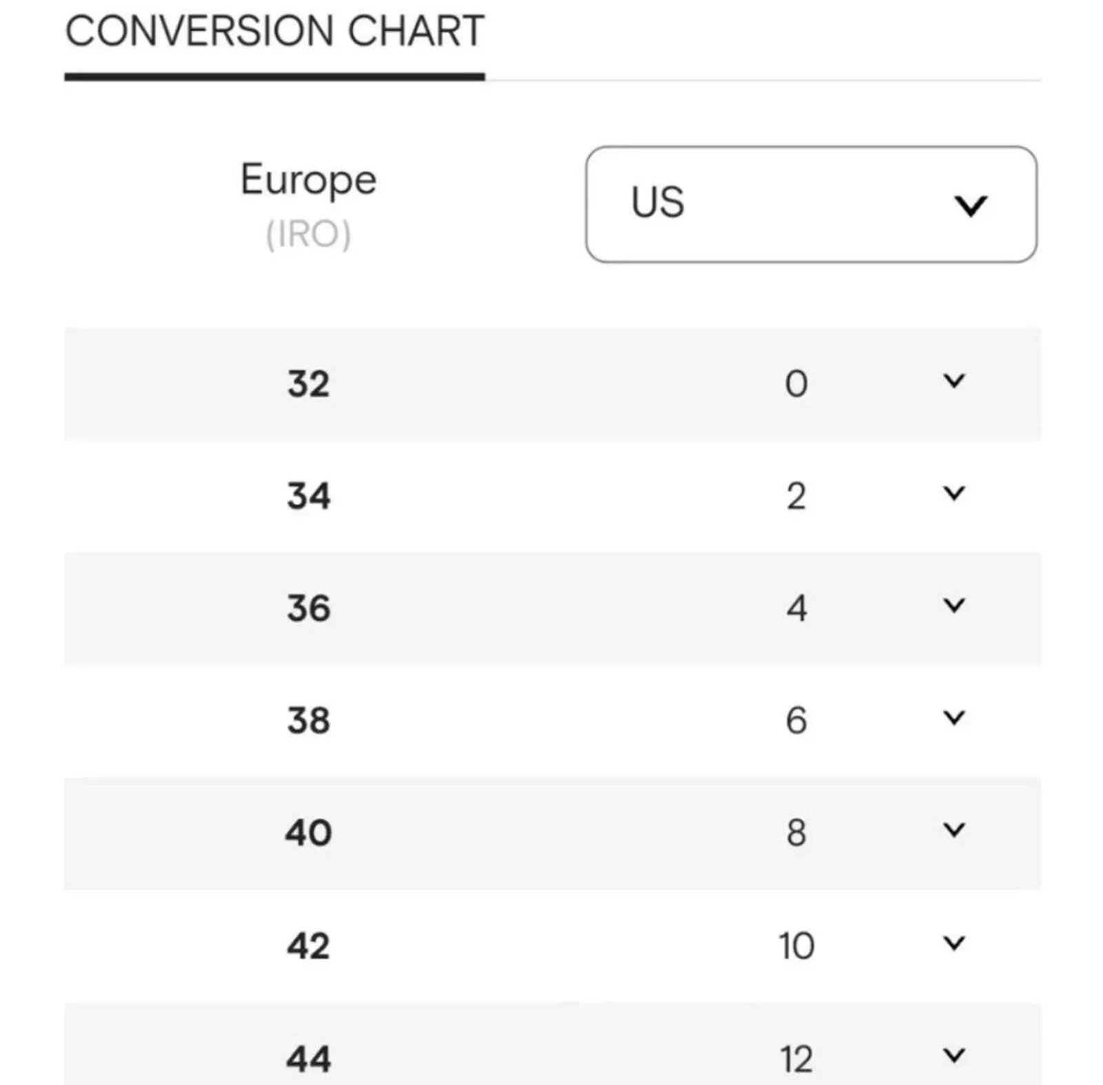Click the US size 6 value
Image resolution: width=1103 pixels, height=1085 pixels.
pyautogui.click(x=796, y=721)
